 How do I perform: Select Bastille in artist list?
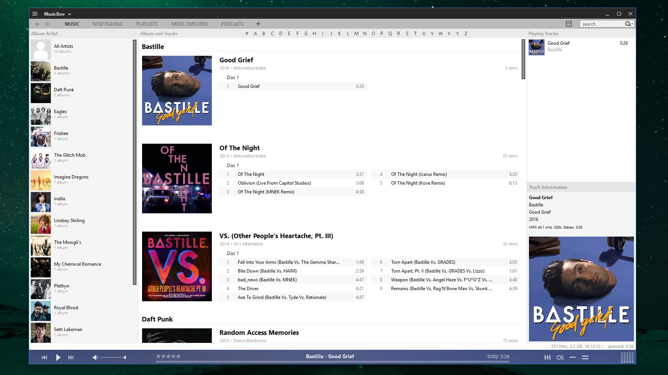click(x=81, y=71)
